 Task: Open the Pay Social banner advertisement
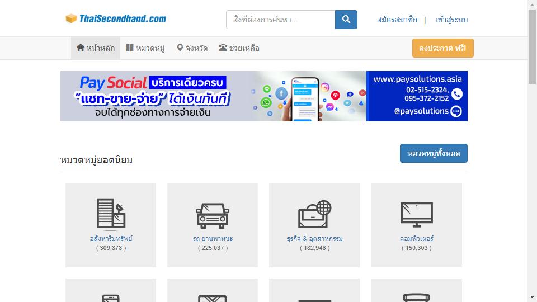[263, 96]
